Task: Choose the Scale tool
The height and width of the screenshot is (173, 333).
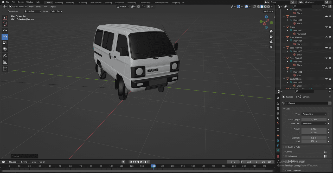Action: click(x=5, y=43)
